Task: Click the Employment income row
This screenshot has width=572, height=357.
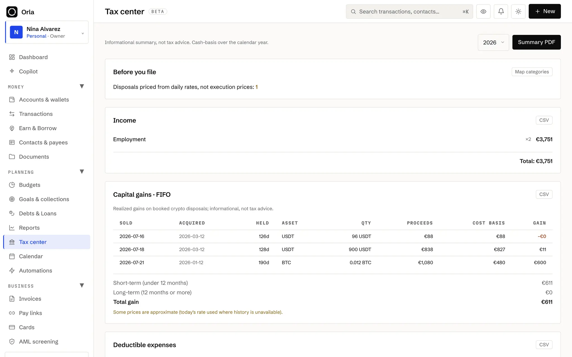Action: (x=333, y=139)
